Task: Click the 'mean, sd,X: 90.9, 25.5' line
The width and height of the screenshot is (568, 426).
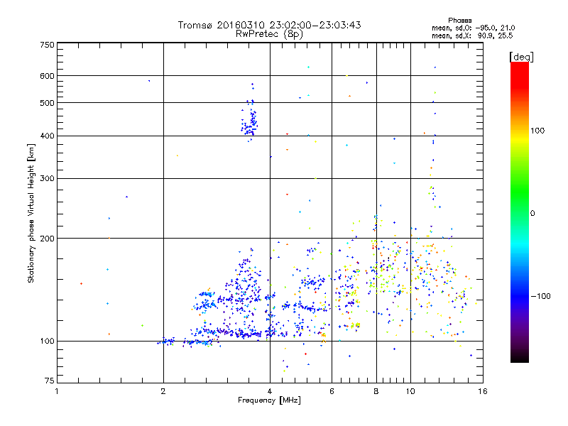Action: (x=472, y=35)
